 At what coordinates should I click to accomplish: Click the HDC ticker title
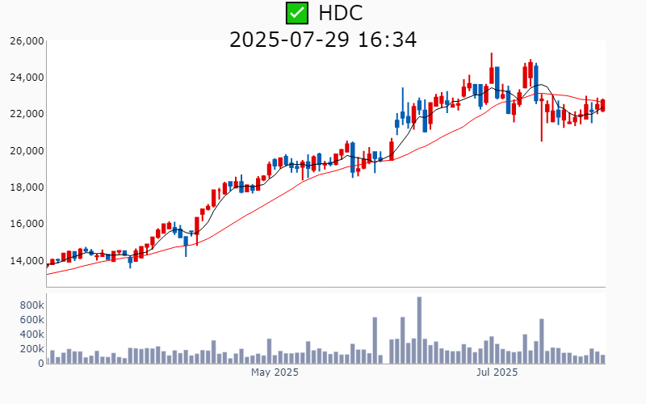pos(340,13)
